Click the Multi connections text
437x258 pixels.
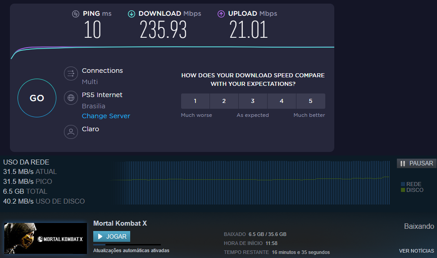(90, 82)
